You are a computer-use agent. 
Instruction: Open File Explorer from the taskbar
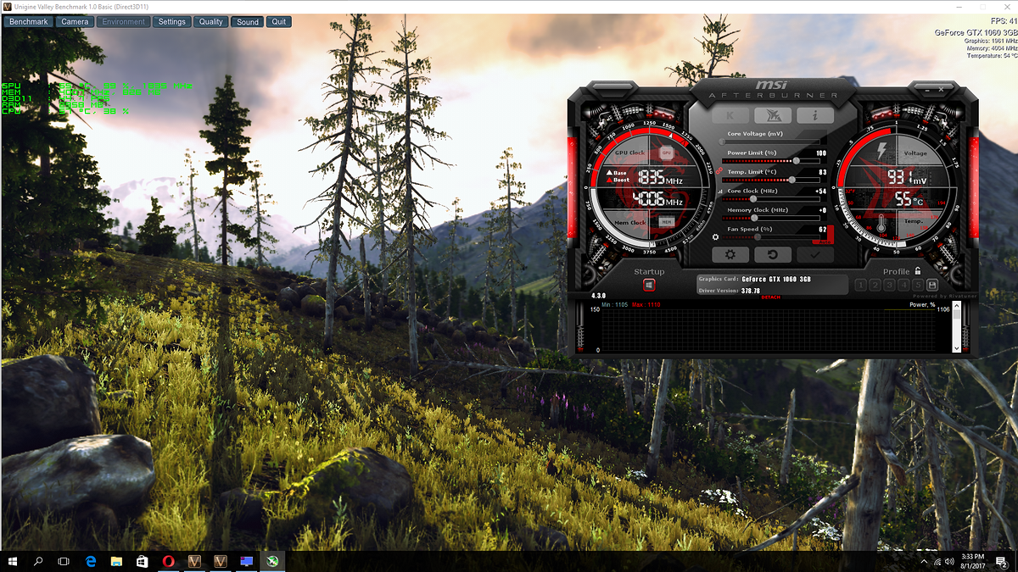click(116, 561)
